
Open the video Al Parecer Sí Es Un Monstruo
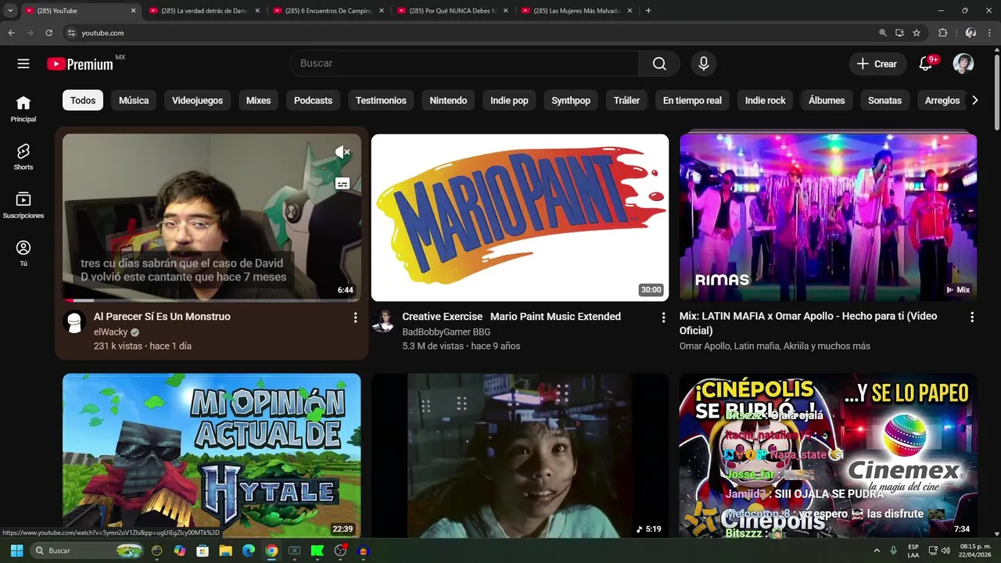tap(162, 317)
